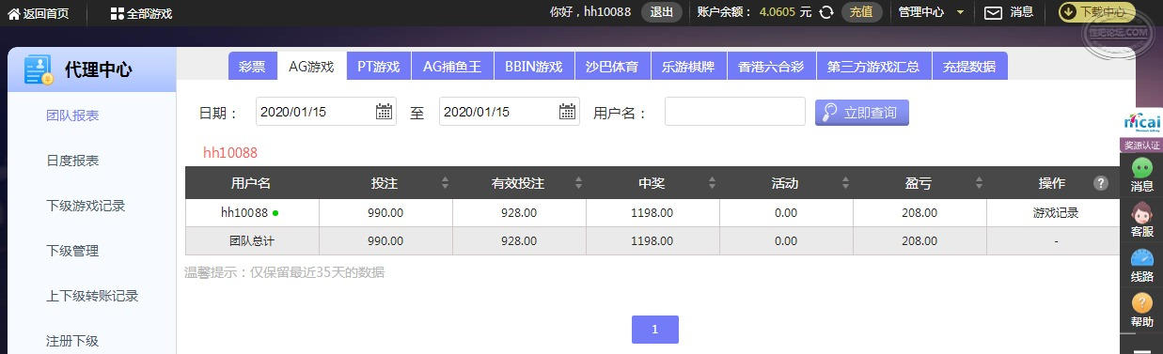Open the 全部游戏 grid icon
This screenshot has height=354, width=1163.
click(117, 13)
